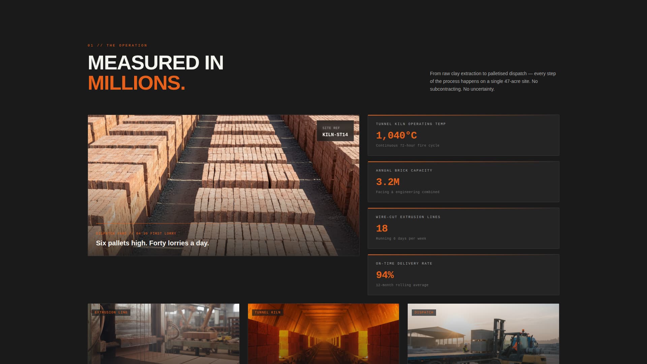The image size is (647, 364).
Task: Click the 94% delivery rate figure
Action: [x=385, y=275]
